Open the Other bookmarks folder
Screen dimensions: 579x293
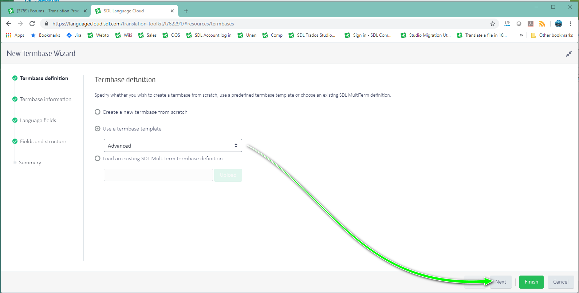point(552,35)
